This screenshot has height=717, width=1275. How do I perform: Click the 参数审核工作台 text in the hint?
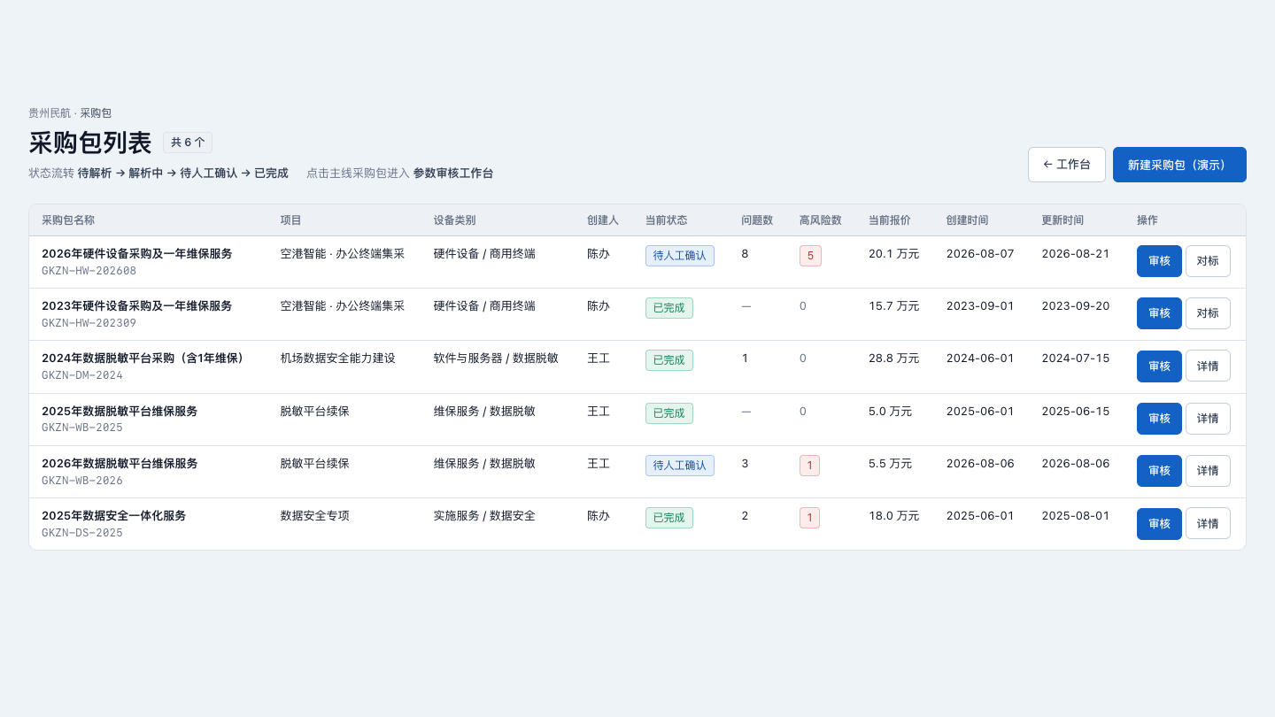[x=453, y=173]
